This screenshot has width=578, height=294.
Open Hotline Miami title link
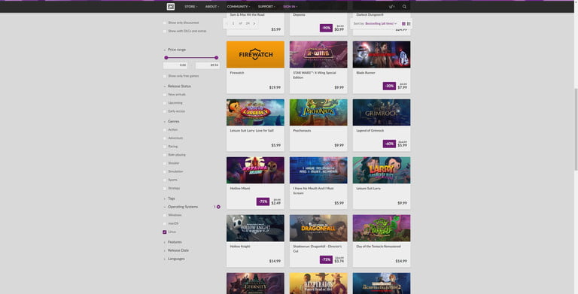(240, 188)
